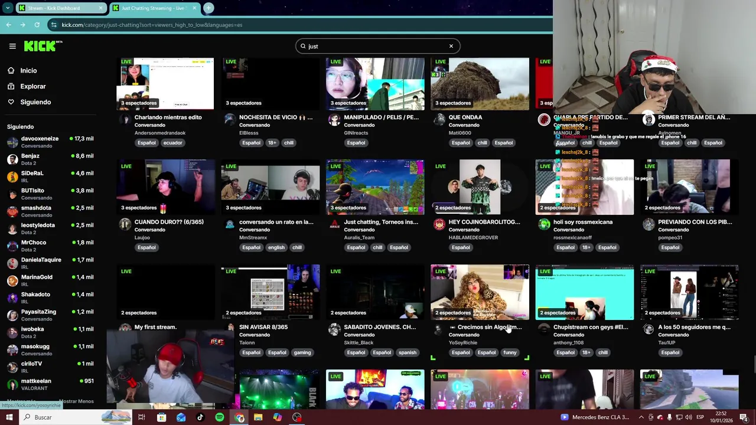Clear the search box with the X
Viewport: 756px width, 425px height.
(451, 46)
